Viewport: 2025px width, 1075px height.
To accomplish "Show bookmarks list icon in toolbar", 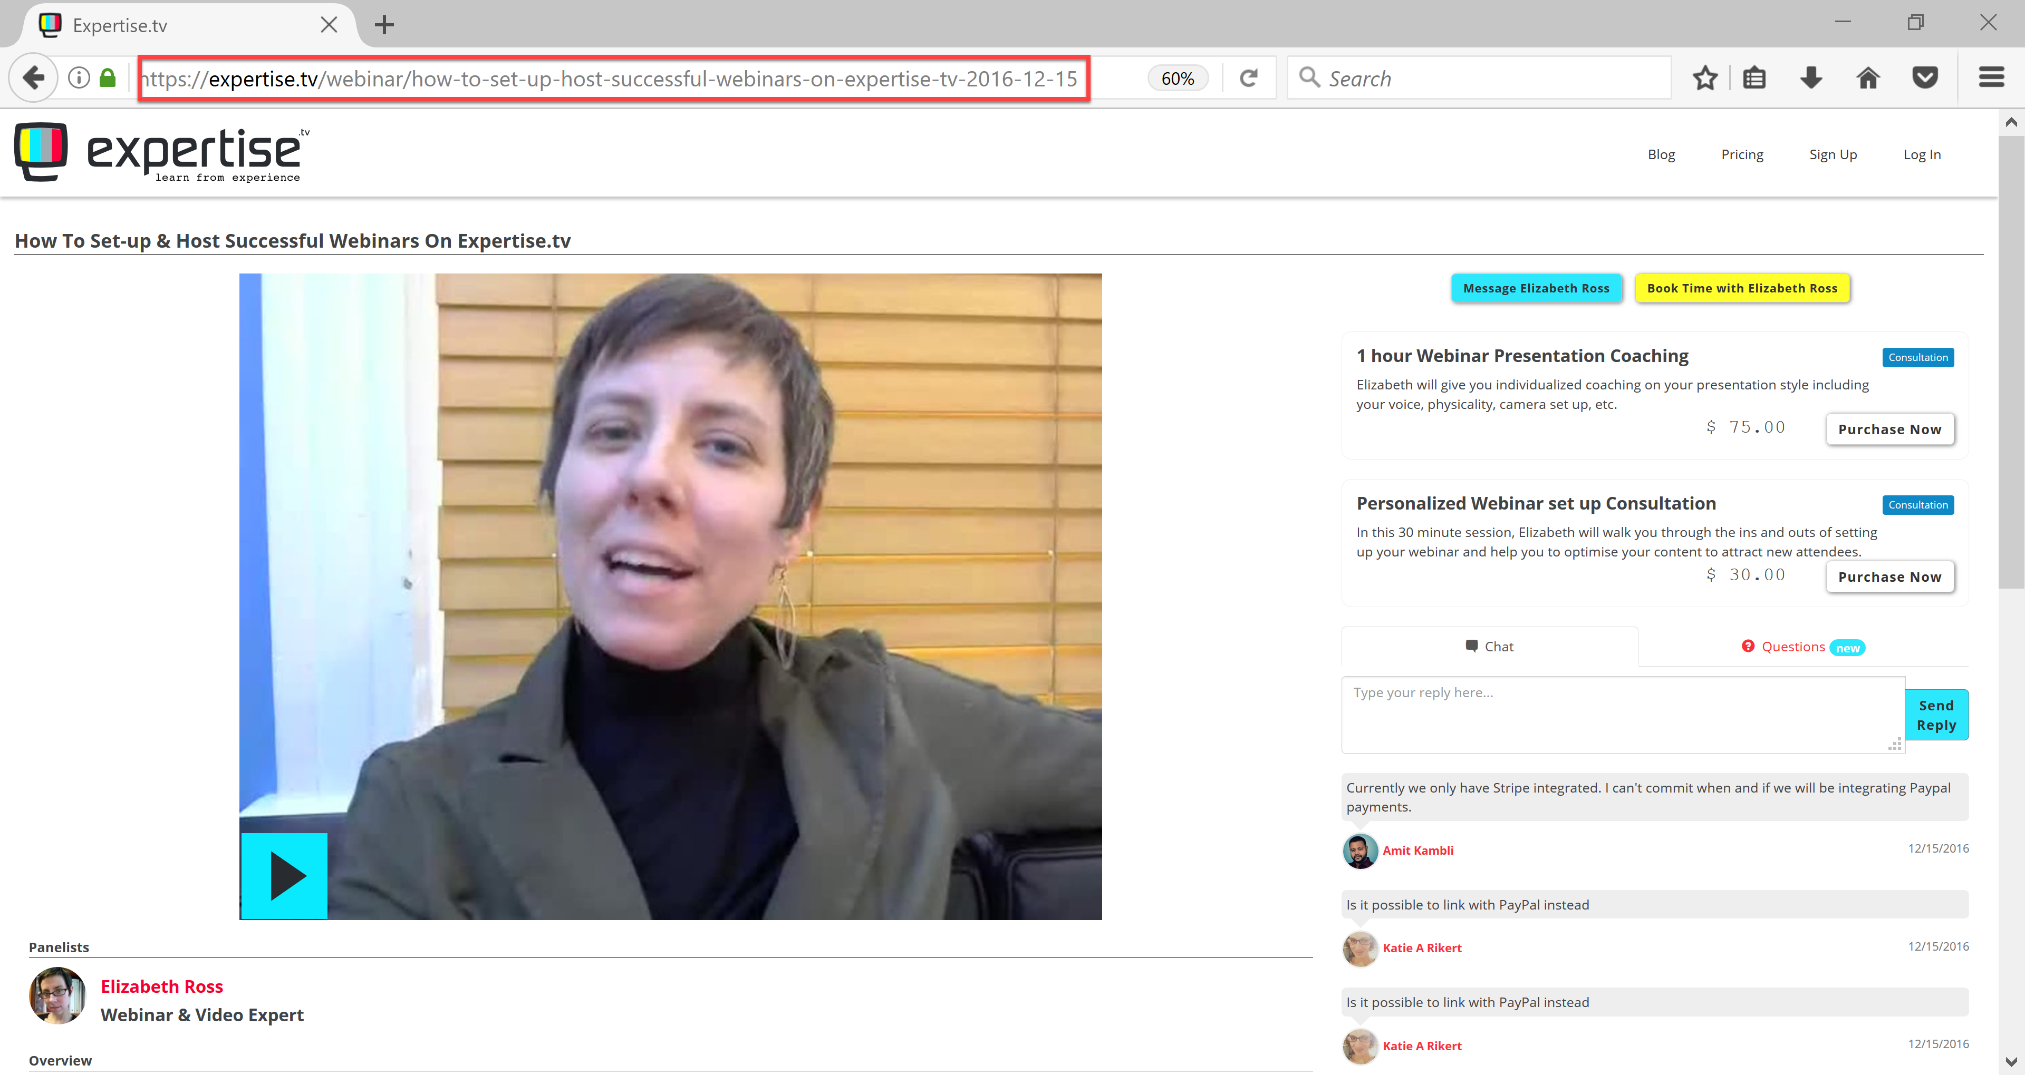I will pyautogui.click(x=1754, y=78).
